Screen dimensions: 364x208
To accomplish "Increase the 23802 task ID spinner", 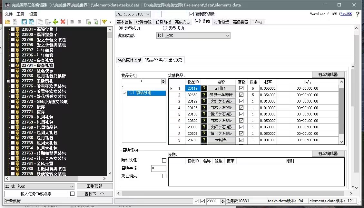I will click(x=223, y=200).
